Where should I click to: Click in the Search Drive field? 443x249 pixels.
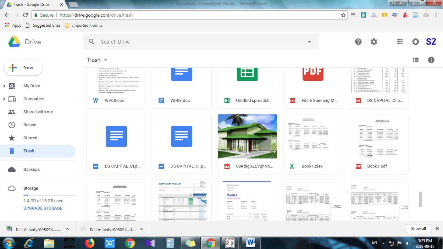coord(201,41)
